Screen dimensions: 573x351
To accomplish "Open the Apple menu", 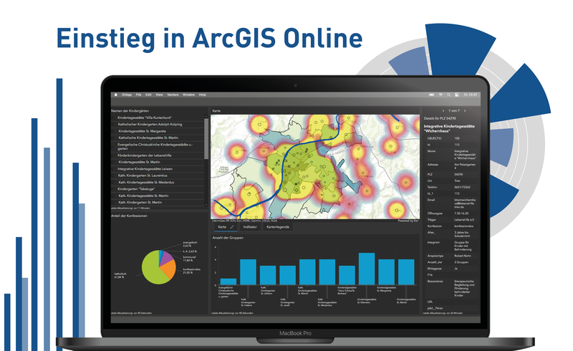I will click(116, 95).
